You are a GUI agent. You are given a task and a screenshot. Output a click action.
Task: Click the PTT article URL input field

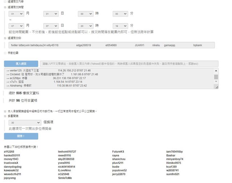(x=129, y=64)
